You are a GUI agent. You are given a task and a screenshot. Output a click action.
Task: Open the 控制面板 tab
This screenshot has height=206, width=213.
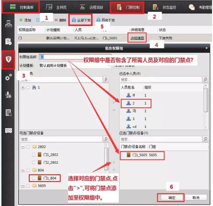21,7
